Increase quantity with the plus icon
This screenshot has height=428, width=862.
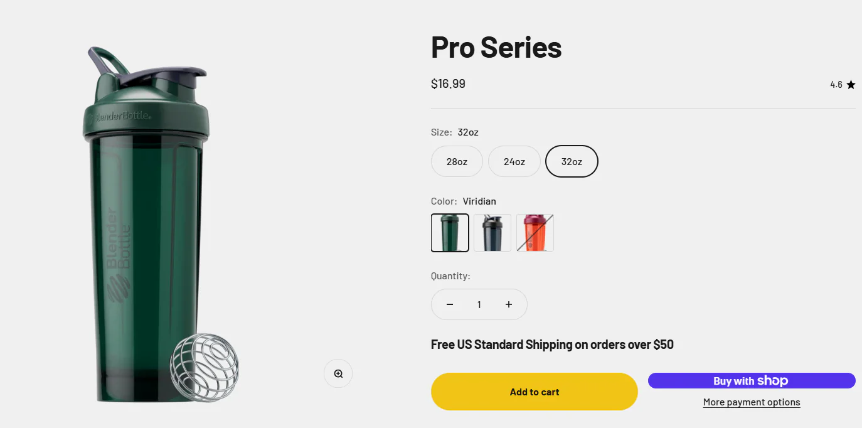point(509,304)
